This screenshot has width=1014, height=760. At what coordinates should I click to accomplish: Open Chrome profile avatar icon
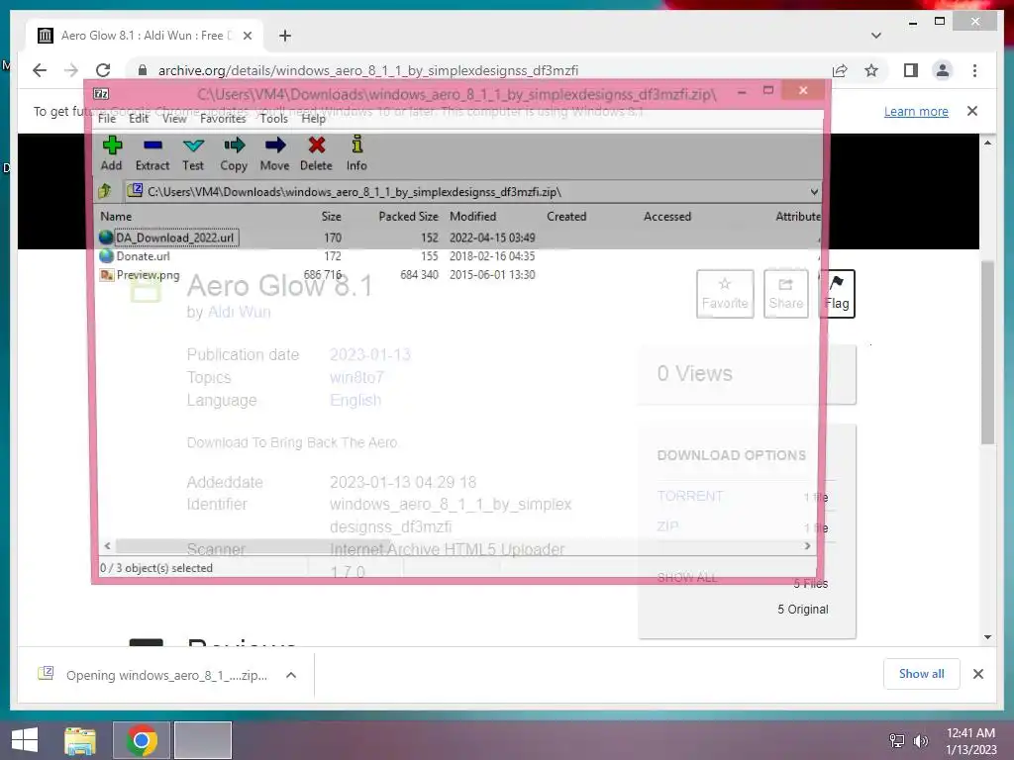tap(943, 70)
